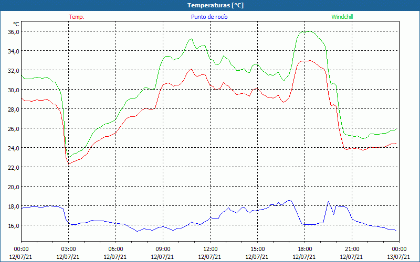Screen dimensions: 420x262
Task: Click the °C axis unit label
Action: 16,24
